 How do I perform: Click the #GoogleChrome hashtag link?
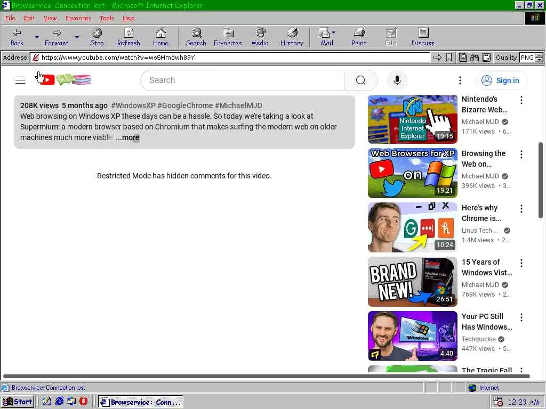(185, 105)
